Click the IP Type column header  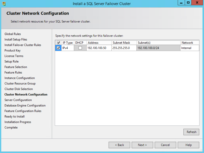pos(68,43)
